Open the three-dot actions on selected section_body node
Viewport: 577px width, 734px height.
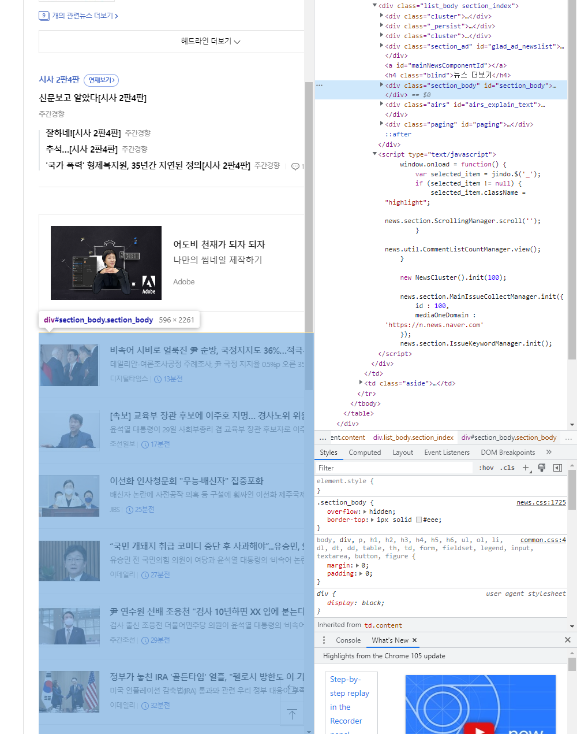coord(320,86)
